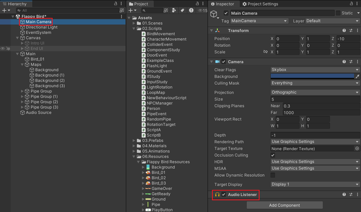The height and width of the screenshot is (212, 361).
Task: Open Camera component presets icon
Action: coord(351,62)
